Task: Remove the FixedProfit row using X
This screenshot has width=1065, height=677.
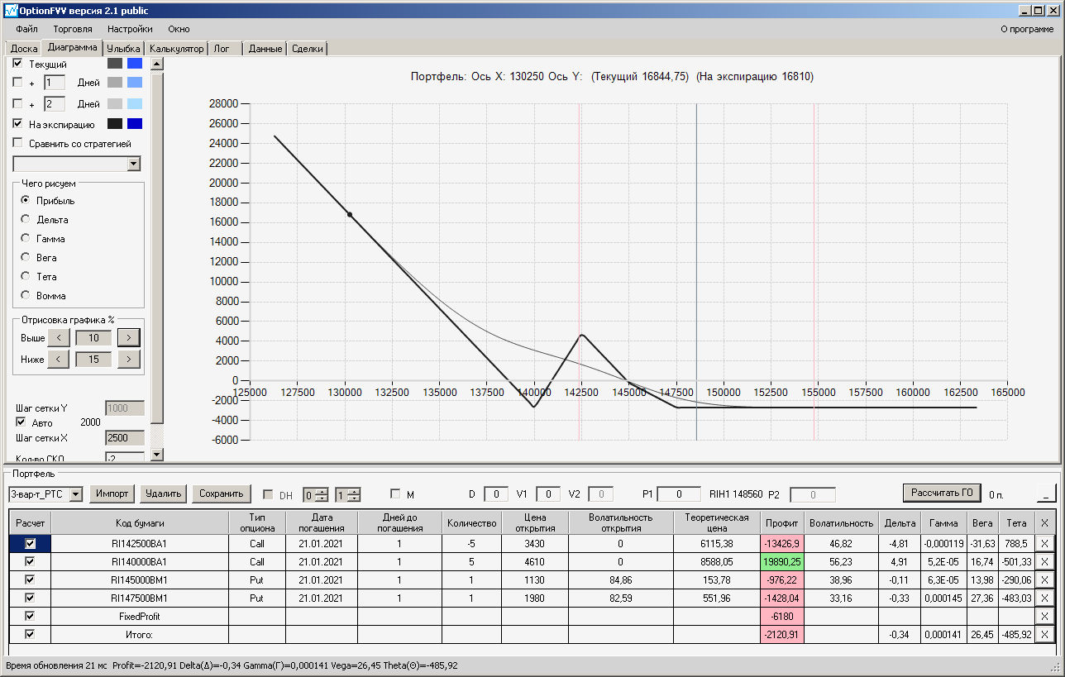Action: coord(1044,616)
